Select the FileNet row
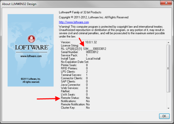The image size is (174, 124). (x=74, y=91)
